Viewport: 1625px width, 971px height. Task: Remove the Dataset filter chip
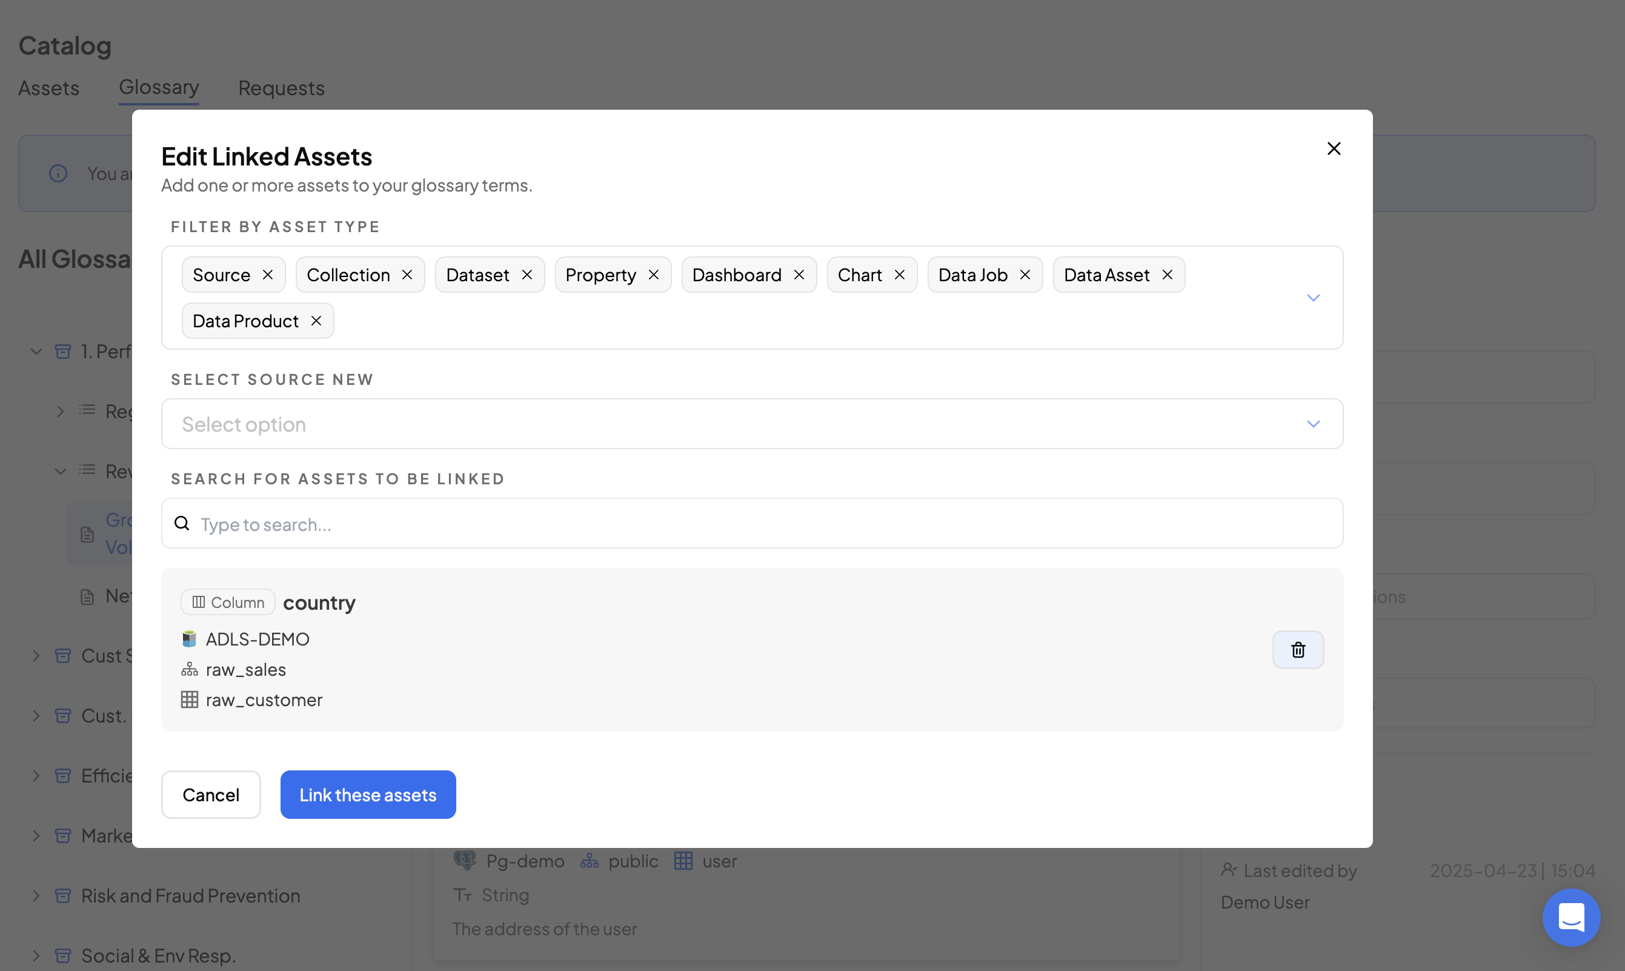click(x=527, y=275)
